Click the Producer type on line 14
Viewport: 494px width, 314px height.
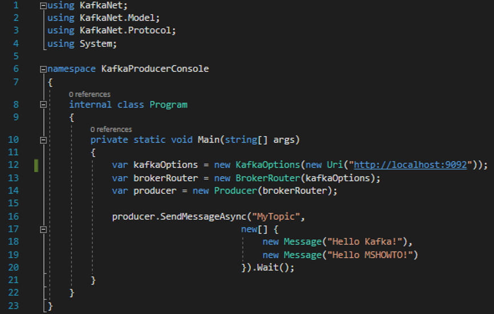coord(236,191)
